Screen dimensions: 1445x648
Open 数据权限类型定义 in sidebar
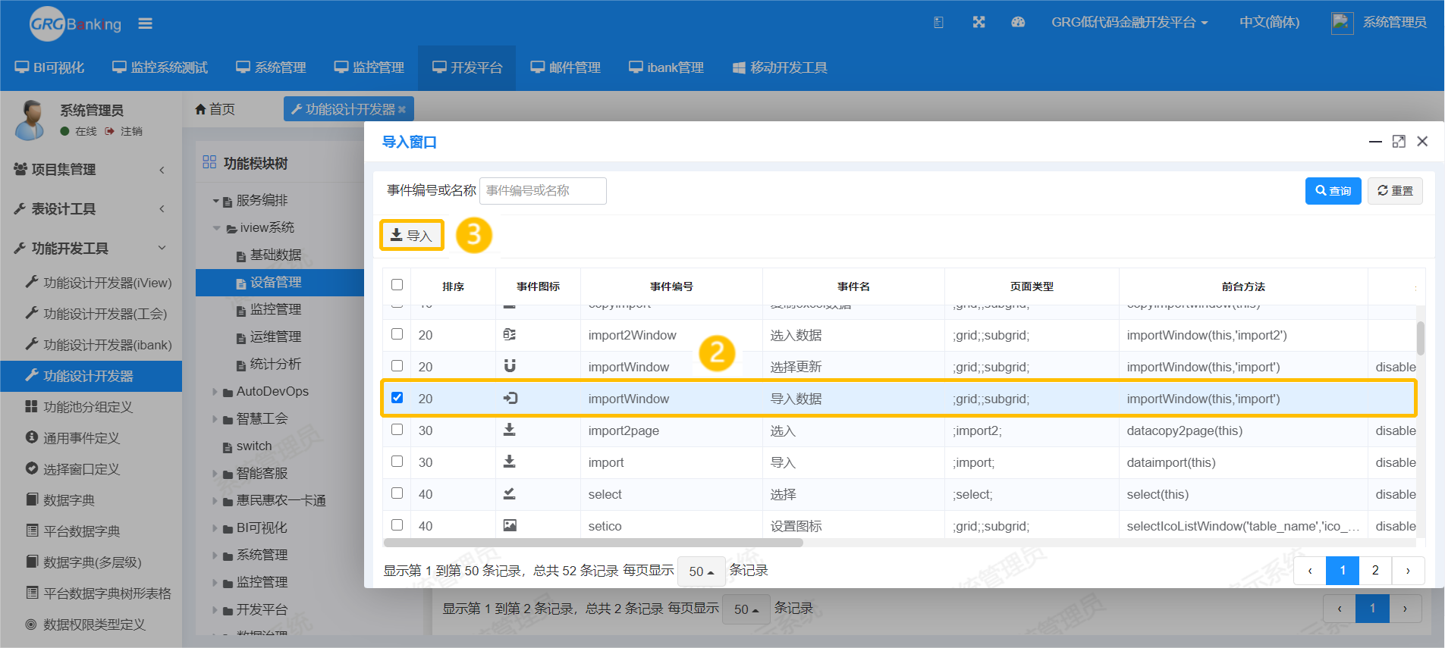(86, 625)
